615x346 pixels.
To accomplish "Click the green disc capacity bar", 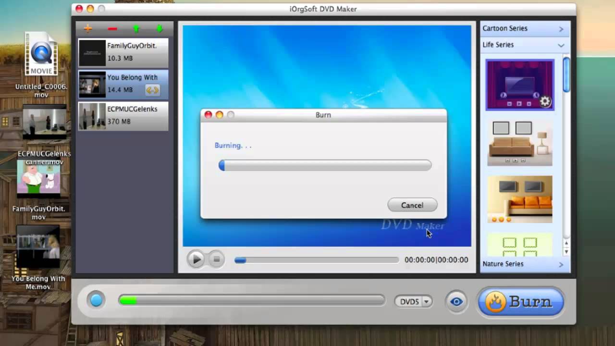I will pos(252,301).
